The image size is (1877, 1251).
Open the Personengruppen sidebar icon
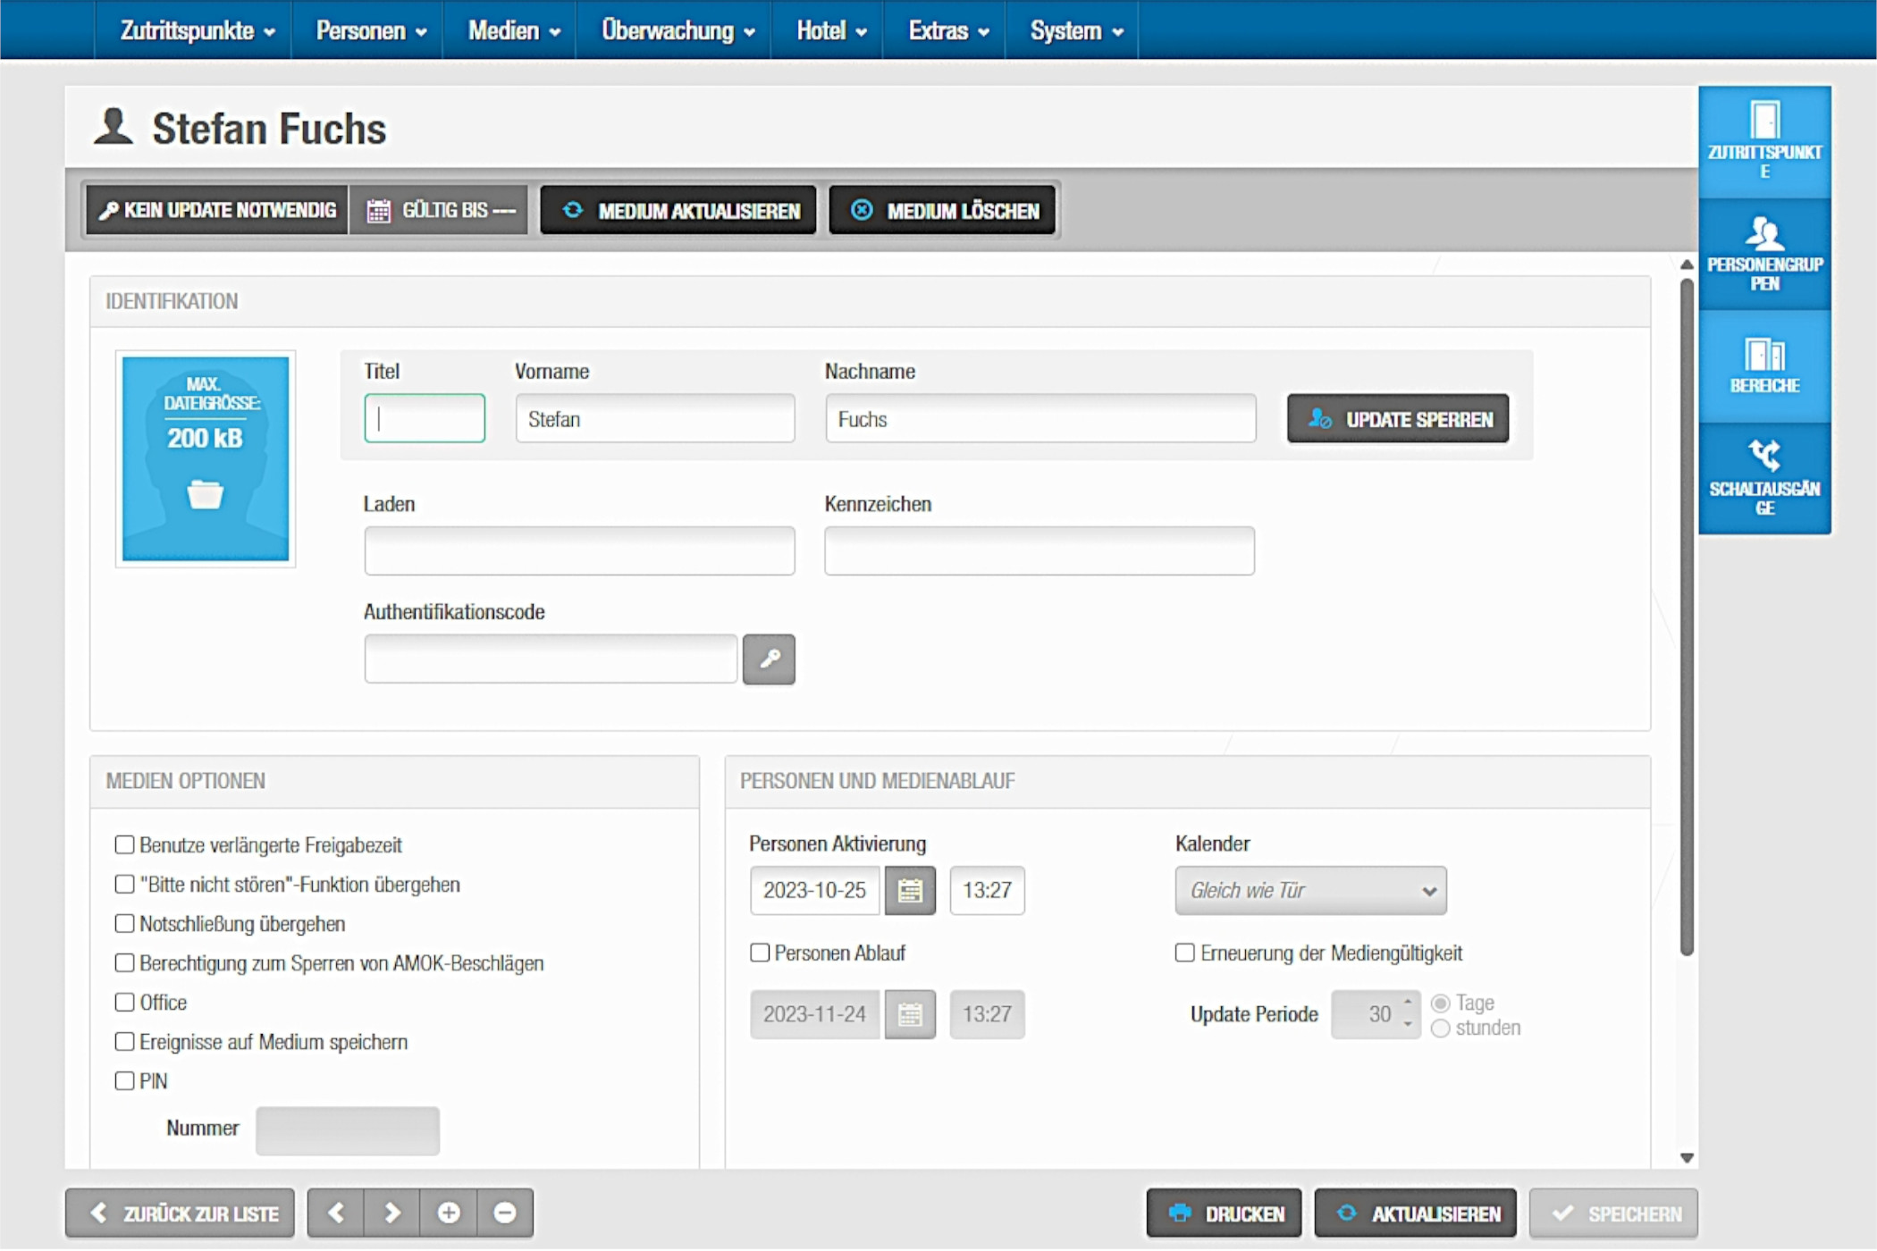point(1763,254)
